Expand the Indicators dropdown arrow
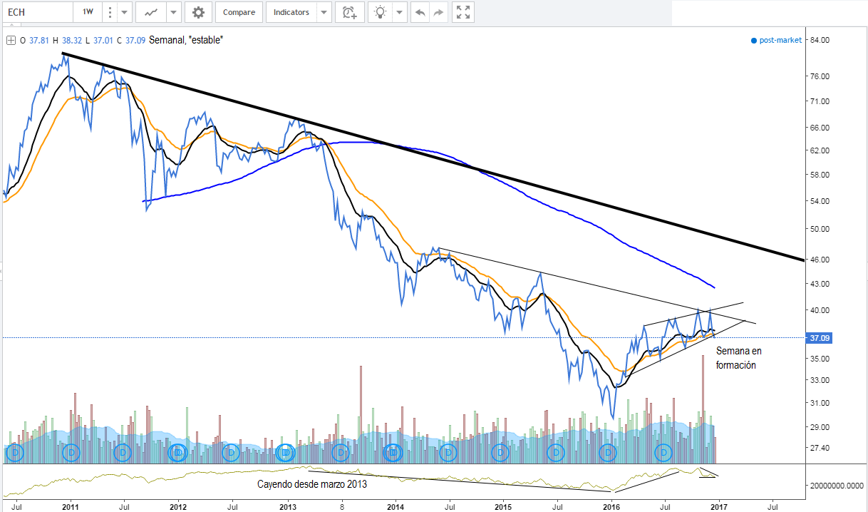This screenshot has width=868, height=512. 324,12
